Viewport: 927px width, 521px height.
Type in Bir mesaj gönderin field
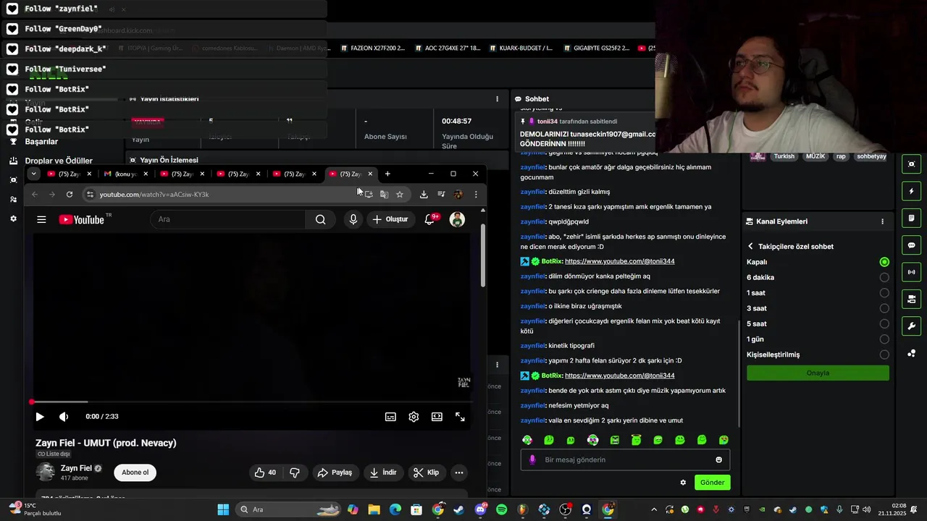pyautogui.click(x=626, y=459)
